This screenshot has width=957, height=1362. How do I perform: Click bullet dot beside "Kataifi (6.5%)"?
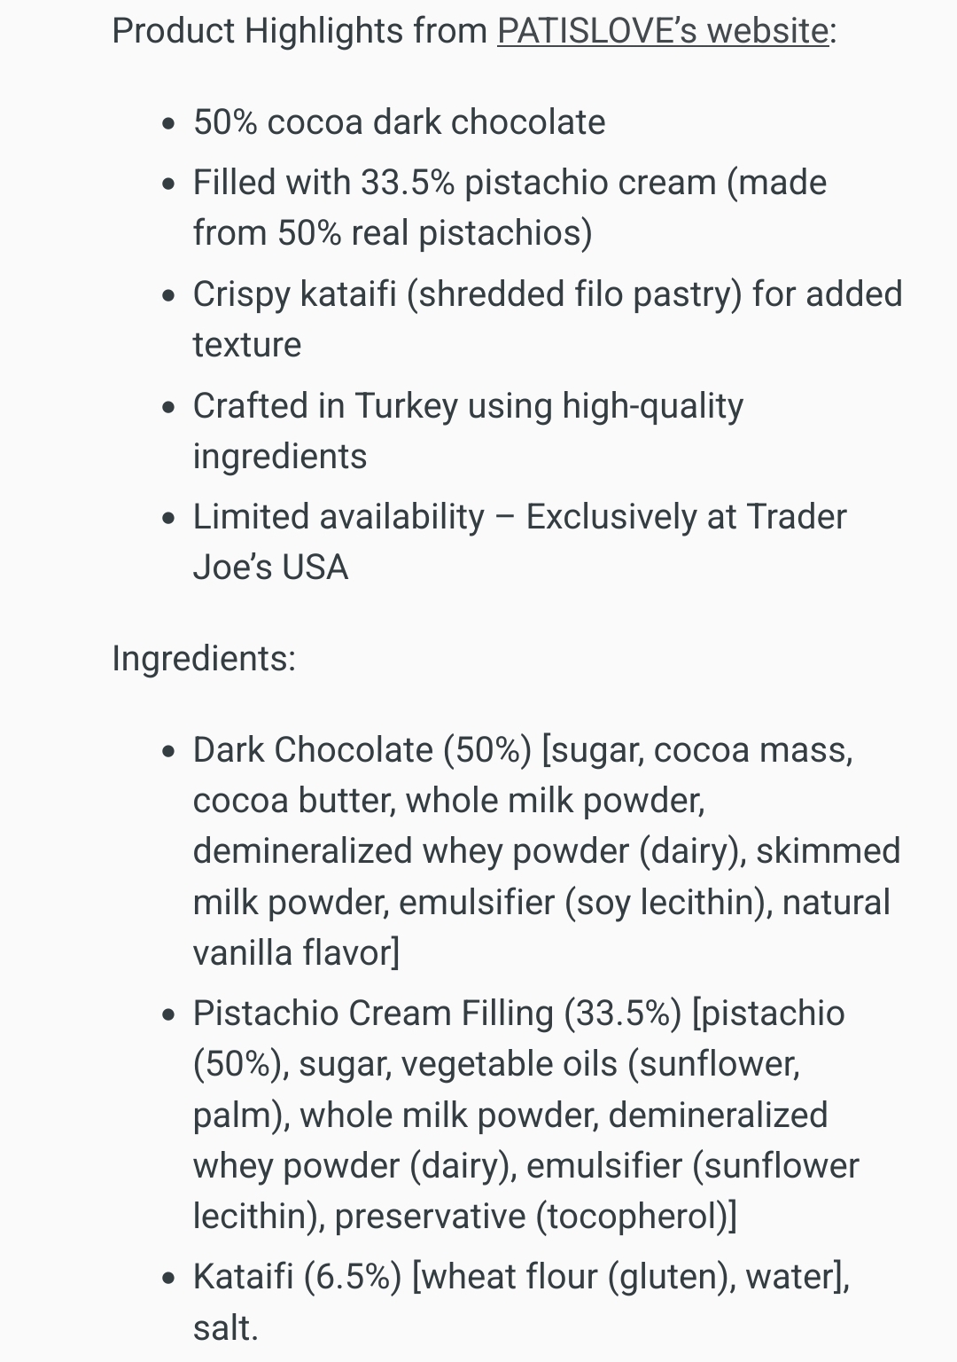click(170, 1279)
